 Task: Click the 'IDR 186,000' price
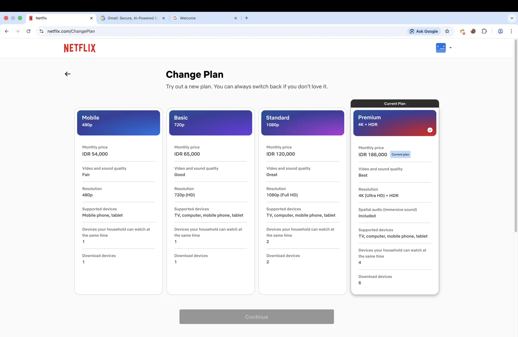pos(373,155)
